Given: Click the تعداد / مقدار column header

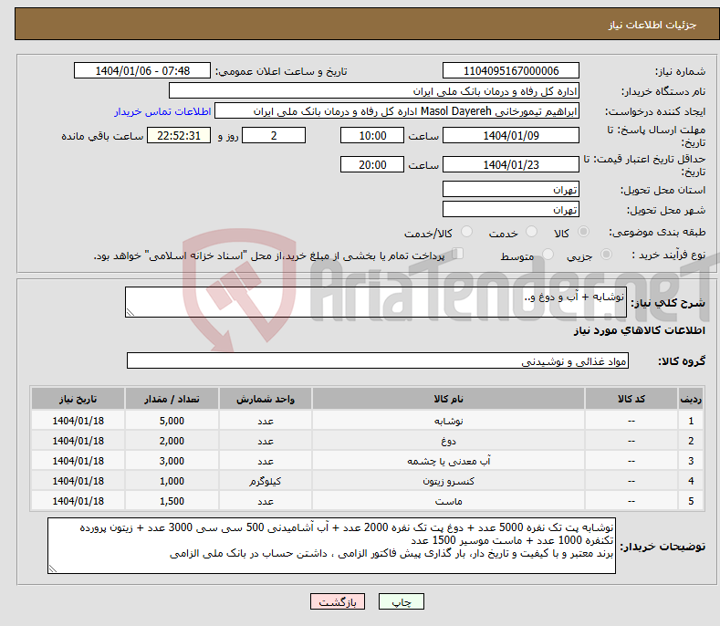Looking at the screenshot, I should point(172,399).
